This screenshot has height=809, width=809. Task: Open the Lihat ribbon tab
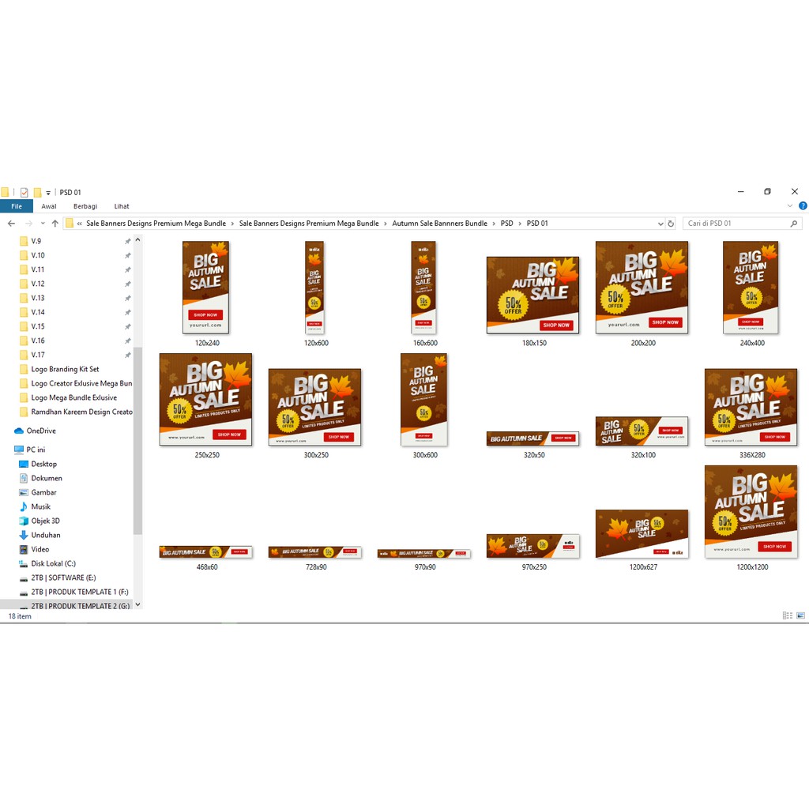(122, 206)
